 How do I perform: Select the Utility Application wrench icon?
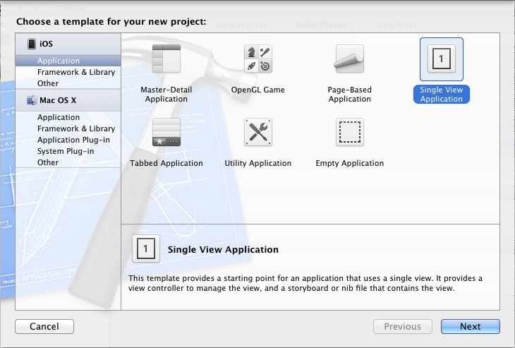coord(257,132)
